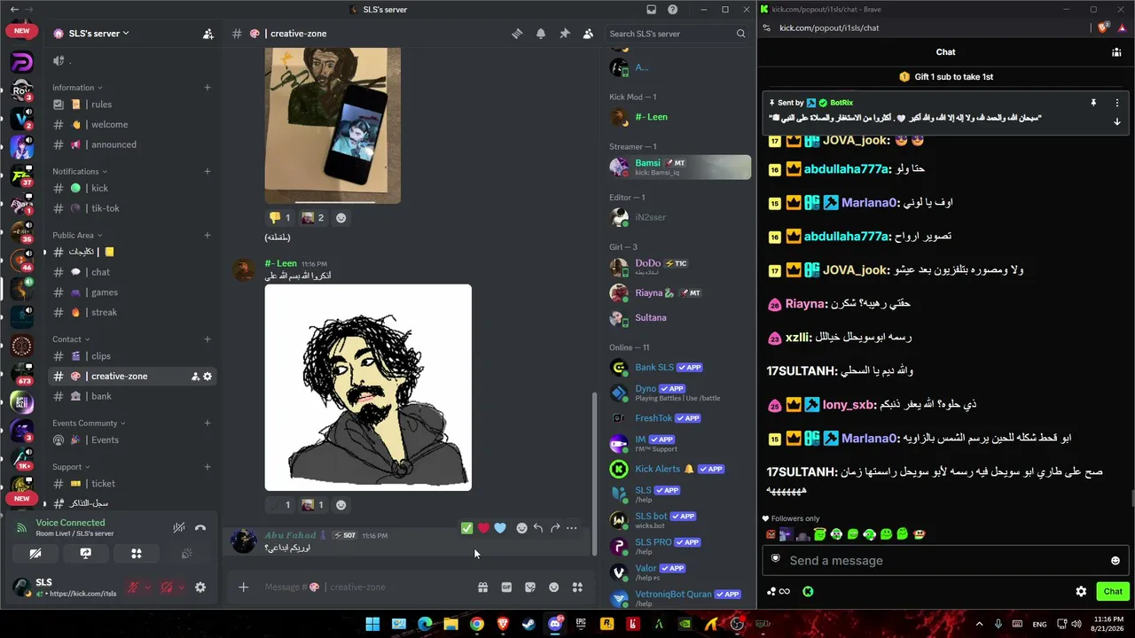Viewport: 1135px width, 638px height.
Task: Open the games channel
Action: click(132, 292)
